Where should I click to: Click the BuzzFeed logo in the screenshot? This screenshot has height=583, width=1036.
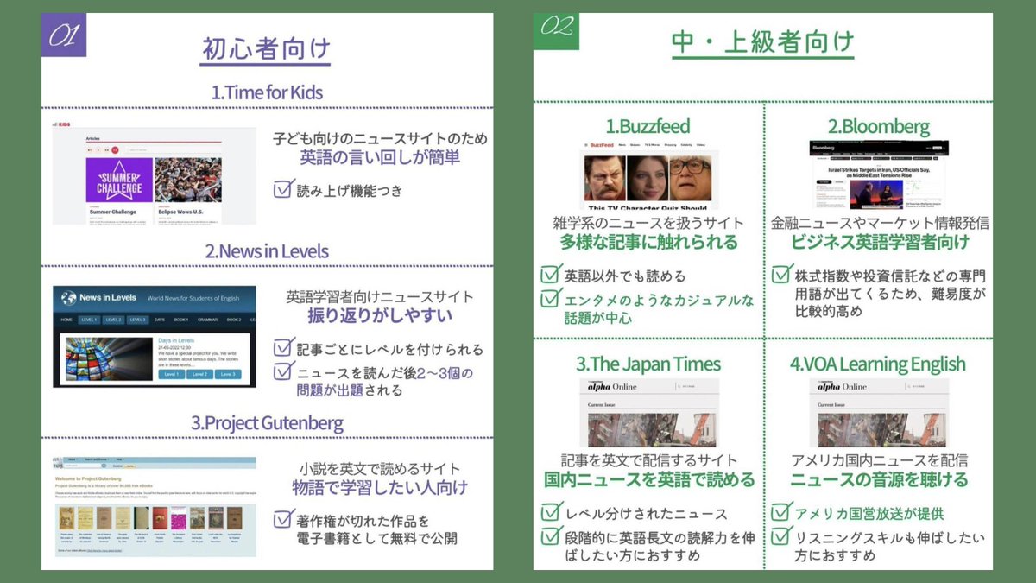(602, 145)
